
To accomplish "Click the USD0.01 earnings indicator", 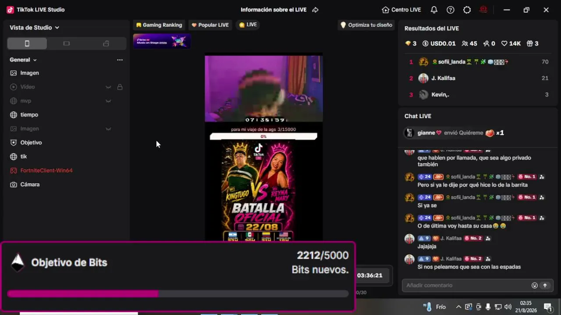I will (439, 43).
